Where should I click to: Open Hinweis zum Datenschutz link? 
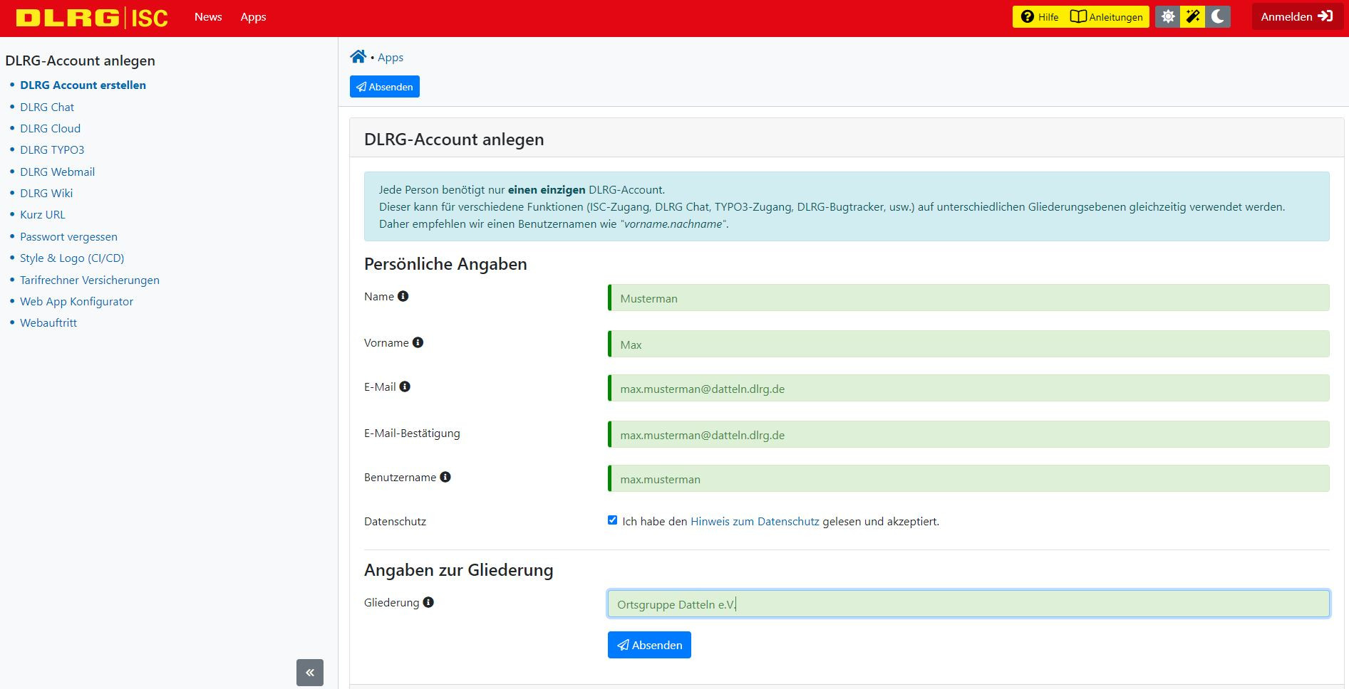coord(755,521)
